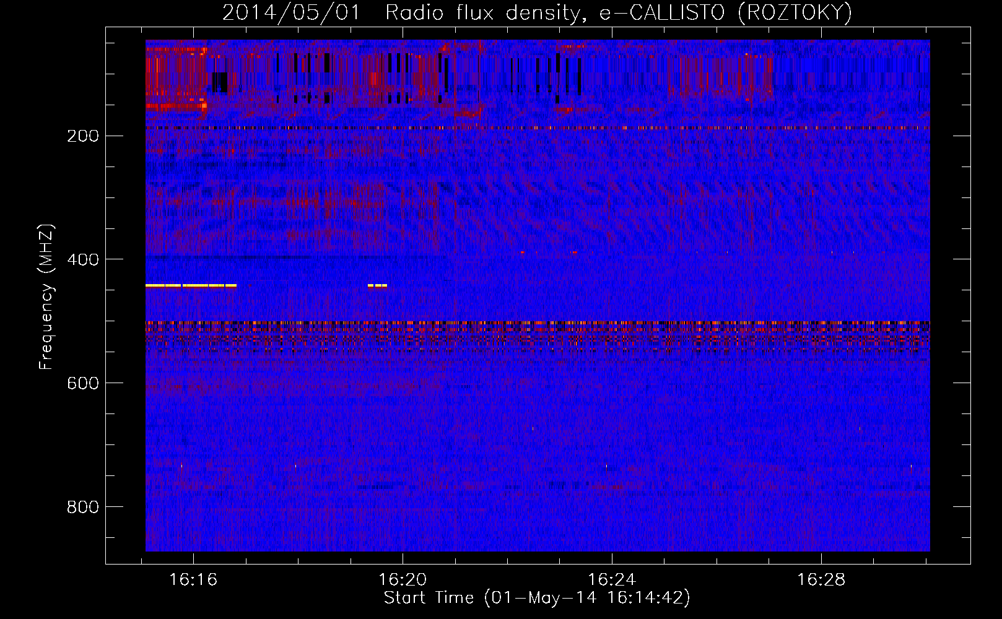The image size is (1002, 619).
Task: Click the 200 frequency tick label
Action: [x=83, y=136]
